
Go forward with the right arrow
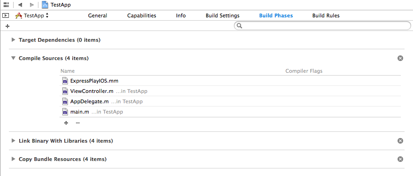pyautogui.click(x=32, y=5)
